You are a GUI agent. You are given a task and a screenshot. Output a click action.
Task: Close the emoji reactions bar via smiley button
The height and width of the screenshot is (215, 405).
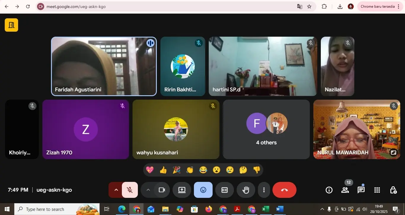[203, 190]
